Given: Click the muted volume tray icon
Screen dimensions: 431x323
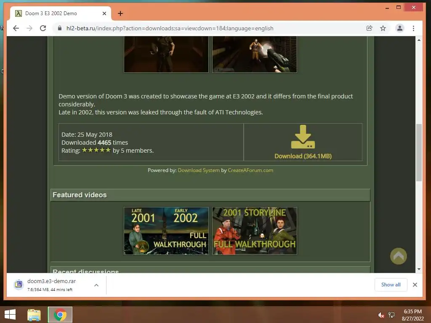Looking at the screenshot, I should [x=381, y=315].
